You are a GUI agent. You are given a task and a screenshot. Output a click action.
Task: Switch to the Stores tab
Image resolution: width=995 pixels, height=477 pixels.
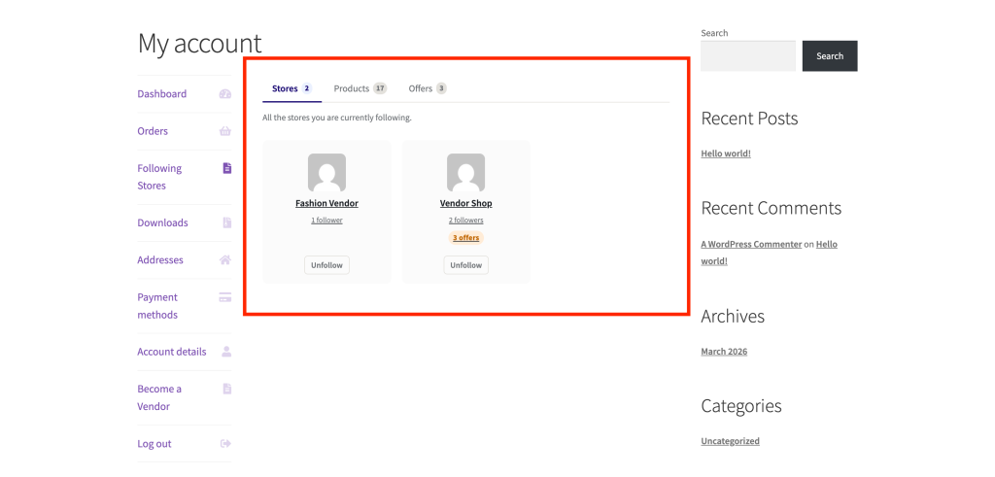tap(292, 88)
